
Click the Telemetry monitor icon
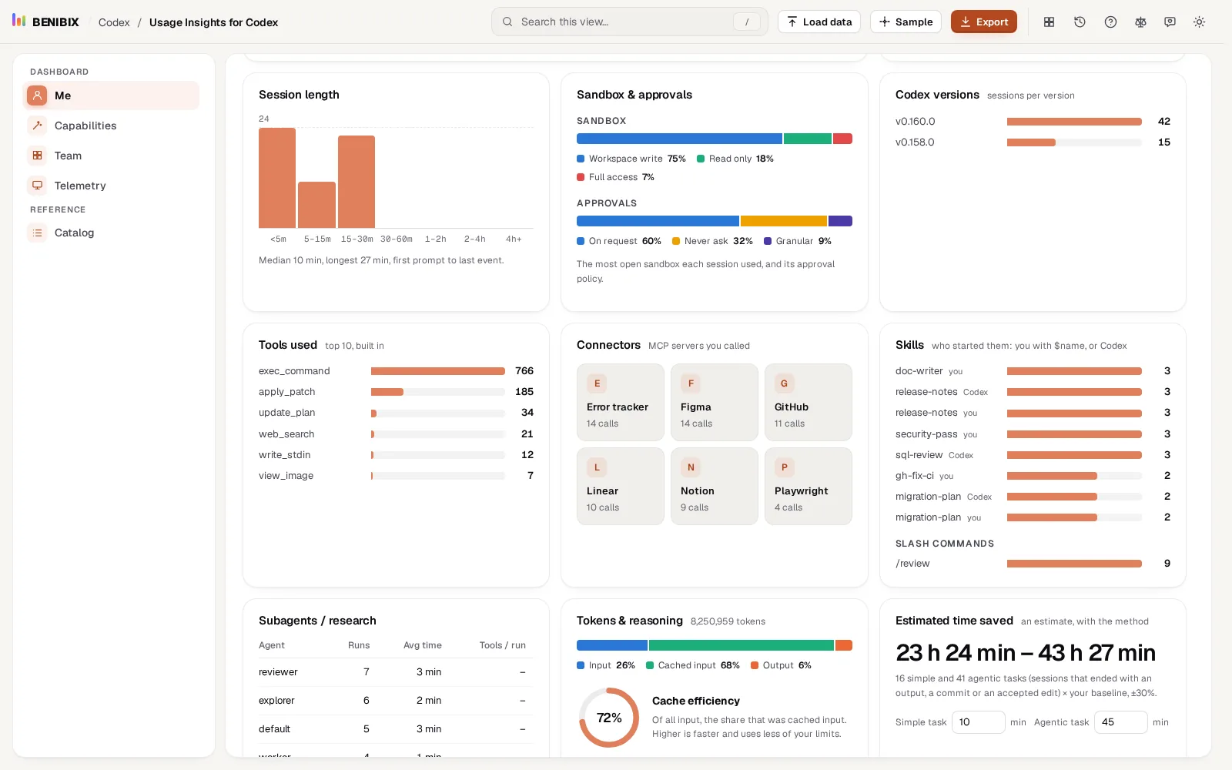tap(37, 186)
